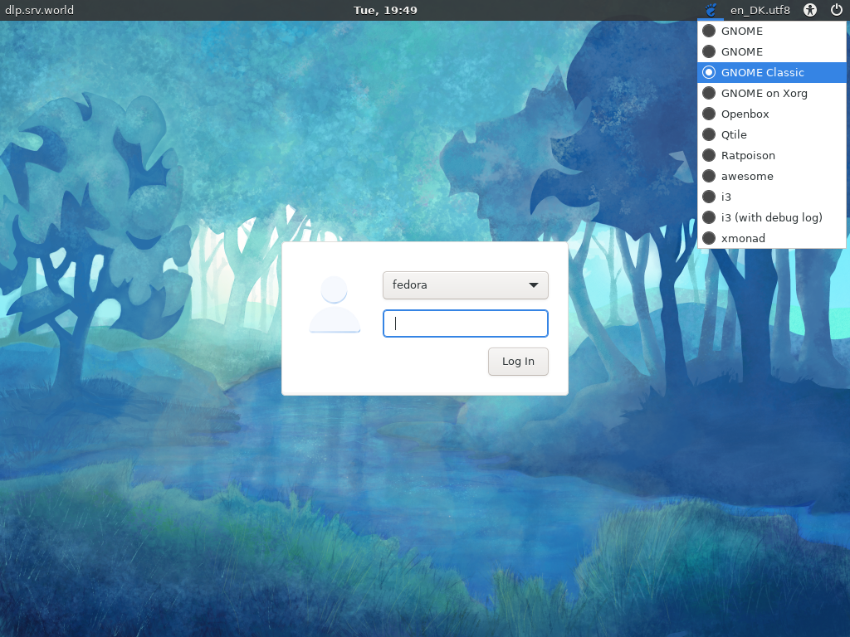Screen dimensions: 850x637
Task: Select the GNOME Classic session
Action: point(764,72)
